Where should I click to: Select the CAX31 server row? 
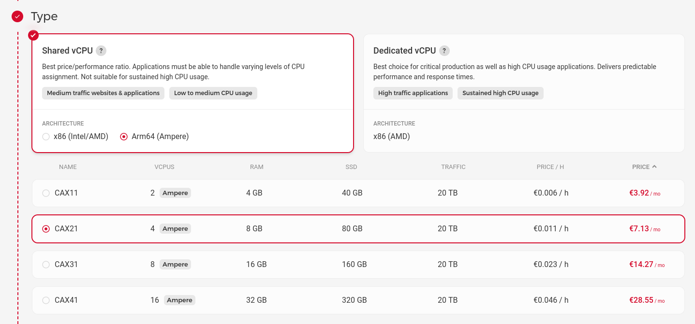pyautogui.click(x=46, y=264)
